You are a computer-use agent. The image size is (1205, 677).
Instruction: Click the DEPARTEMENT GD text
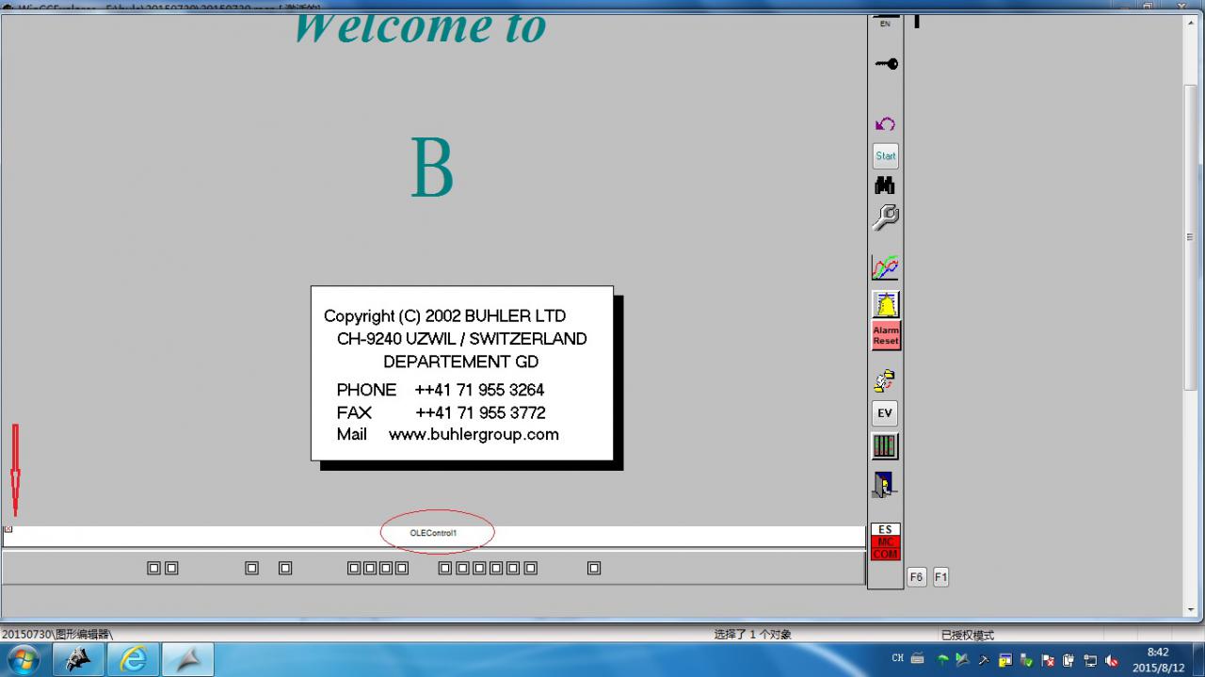tap(461, 362)
